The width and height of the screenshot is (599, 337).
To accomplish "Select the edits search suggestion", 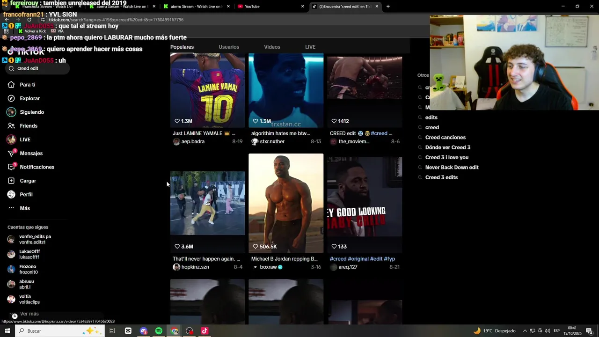I will point(431,117).
